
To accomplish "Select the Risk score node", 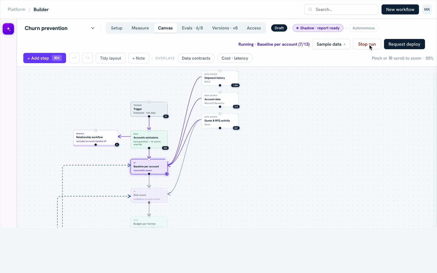I will point(149,195).
